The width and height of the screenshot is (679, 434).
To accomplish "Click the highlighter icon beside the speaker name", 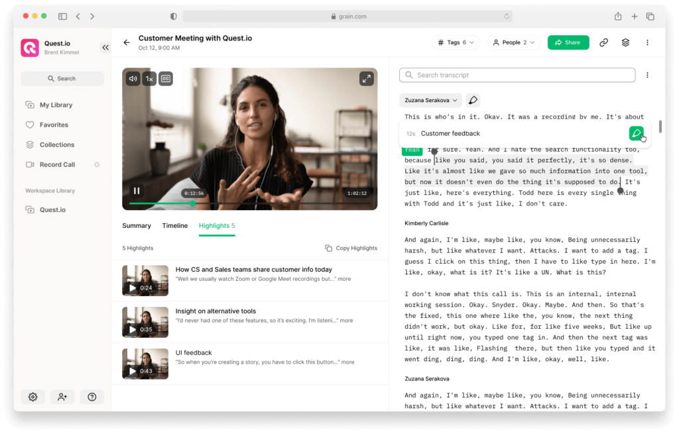I will [x=472, y=99].
